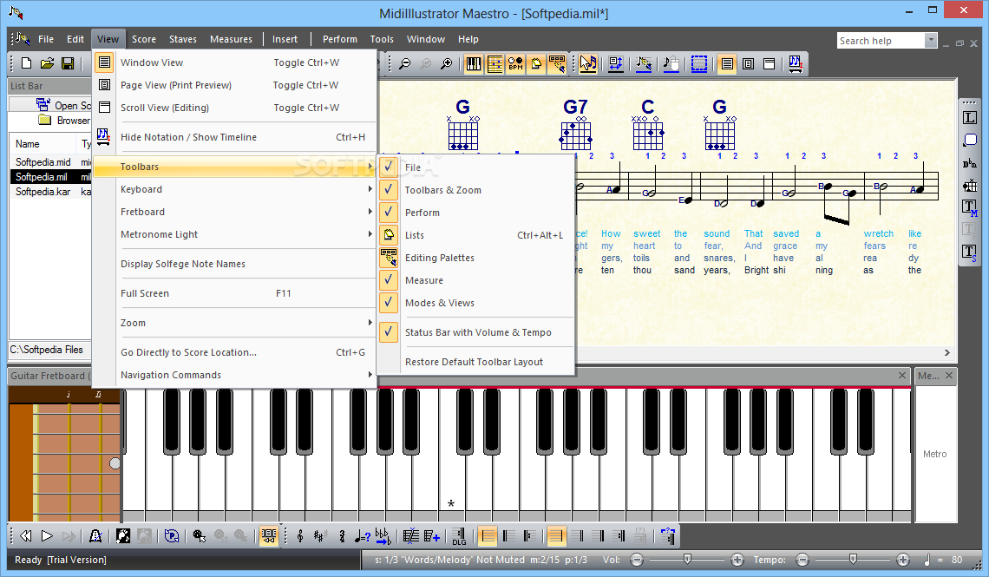This screenshot has width=989, height=577.
Task: Choose Scroll View (Editing) menu entry
Action: 234,108
